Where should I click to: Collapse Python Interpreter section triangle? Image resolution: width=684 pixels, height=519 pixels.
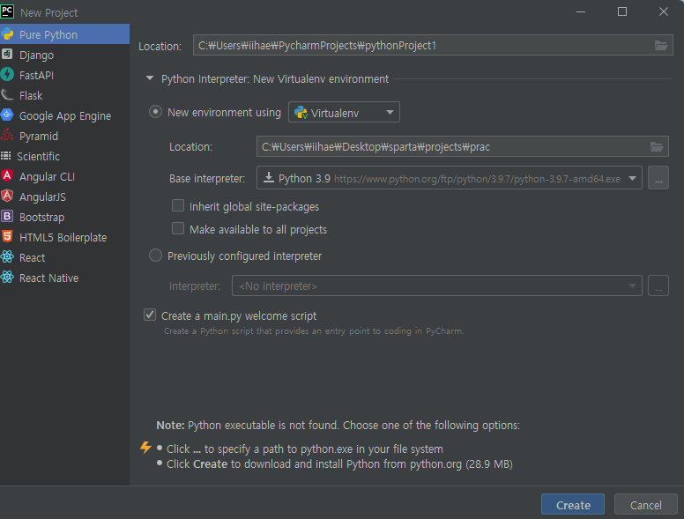(x=150, y=78)
